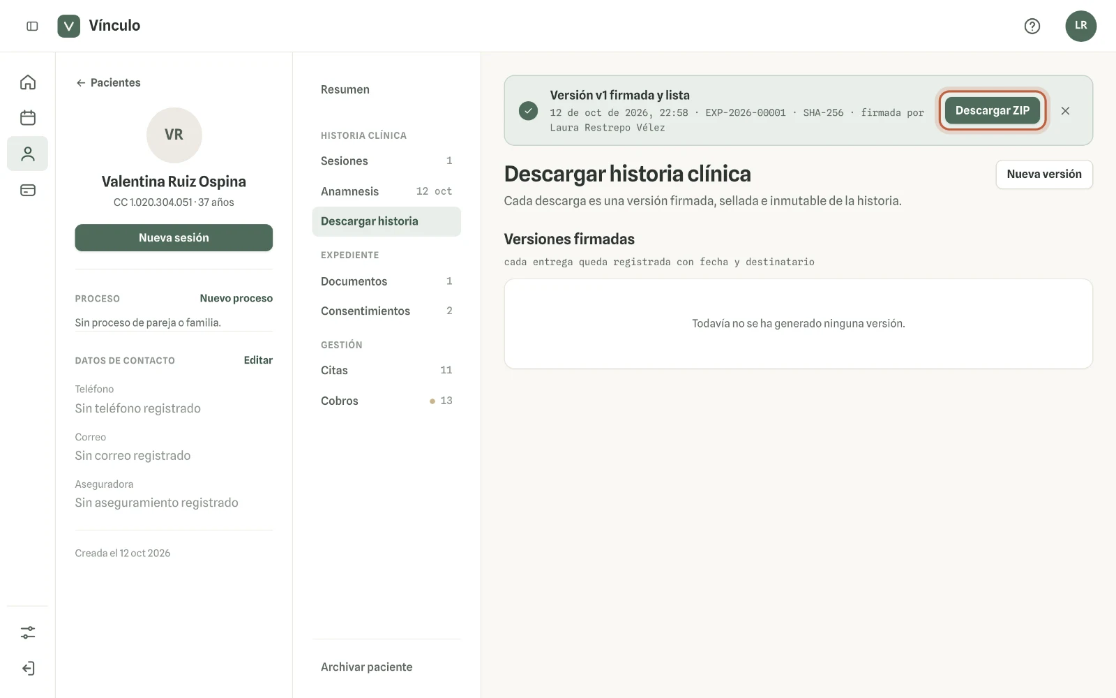Open the Cobros section
1116x698 pixels.
pos(386,401)
